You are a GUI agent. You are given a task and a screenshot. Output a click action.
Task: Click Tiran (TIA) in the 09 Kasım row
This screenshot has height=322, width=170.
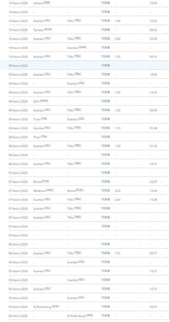coord(40,119)
